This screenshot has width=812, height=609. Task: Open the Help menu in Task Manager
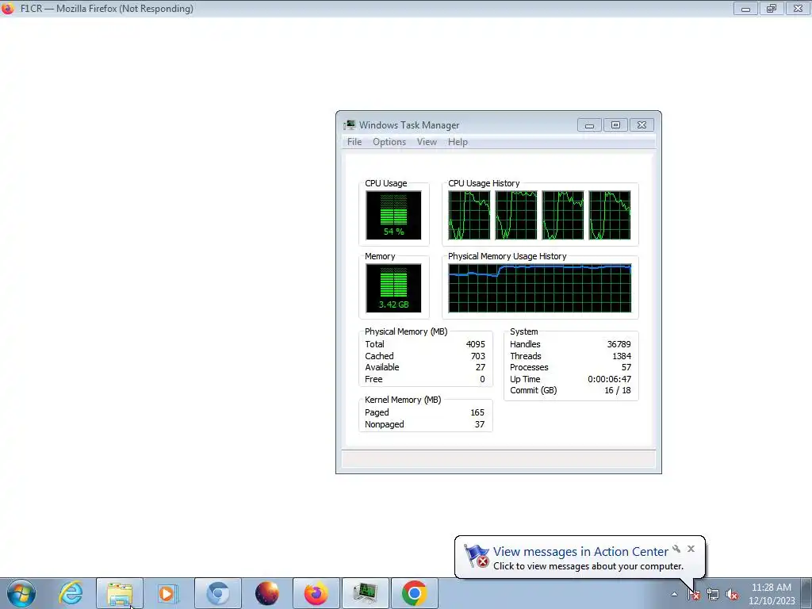[458, 142]
